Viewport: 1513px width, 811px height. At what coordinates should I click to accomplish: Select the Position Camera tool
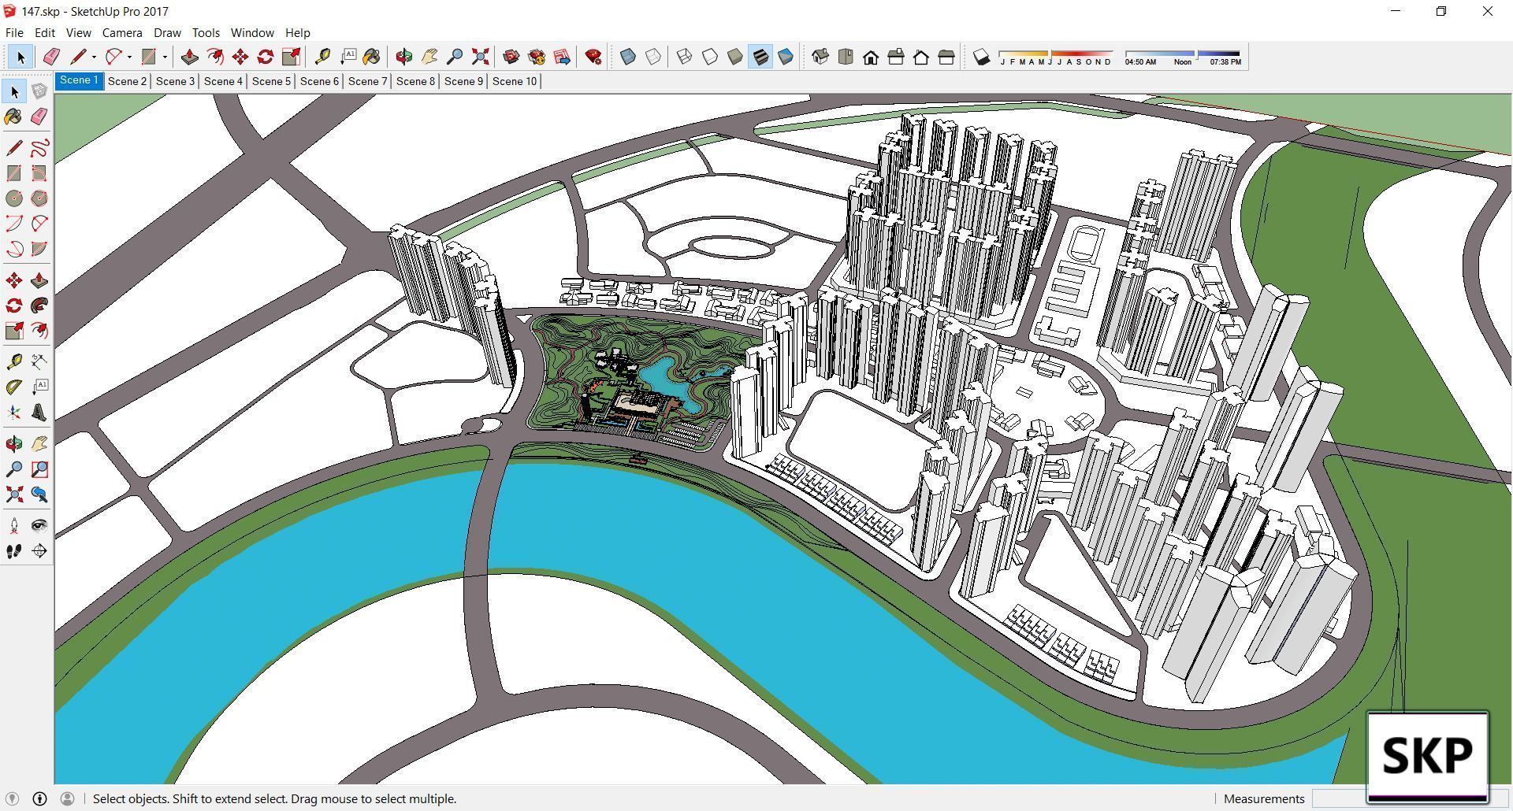click(x=14, y=526)
